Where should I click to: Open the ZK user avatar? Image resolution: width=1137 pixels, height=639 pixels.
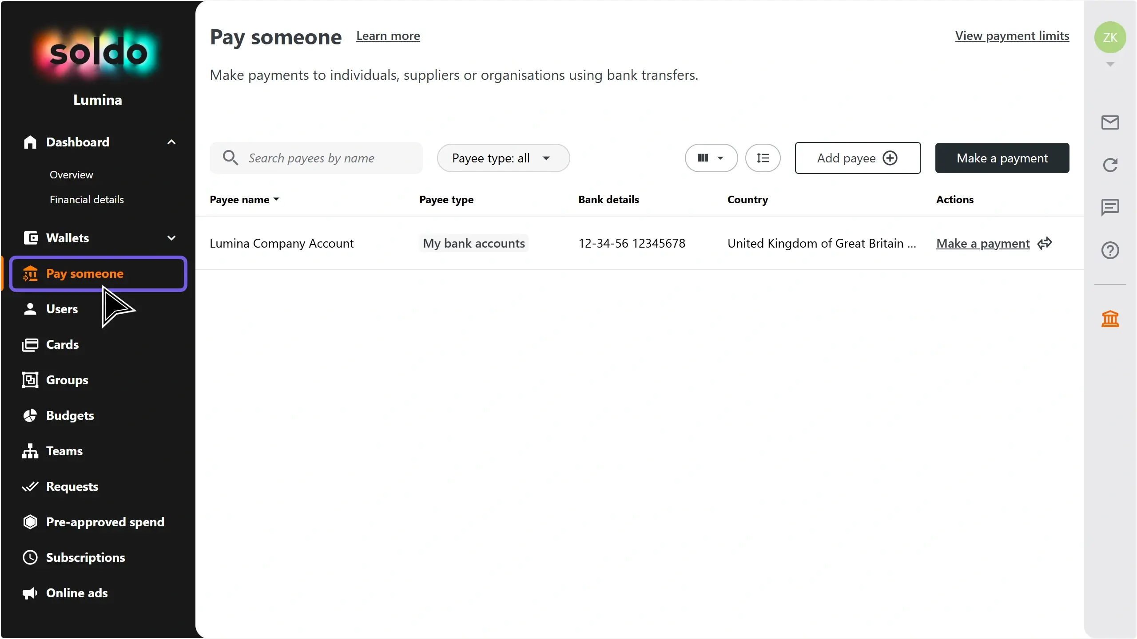pyautogui.click(x=1110, y=37)
